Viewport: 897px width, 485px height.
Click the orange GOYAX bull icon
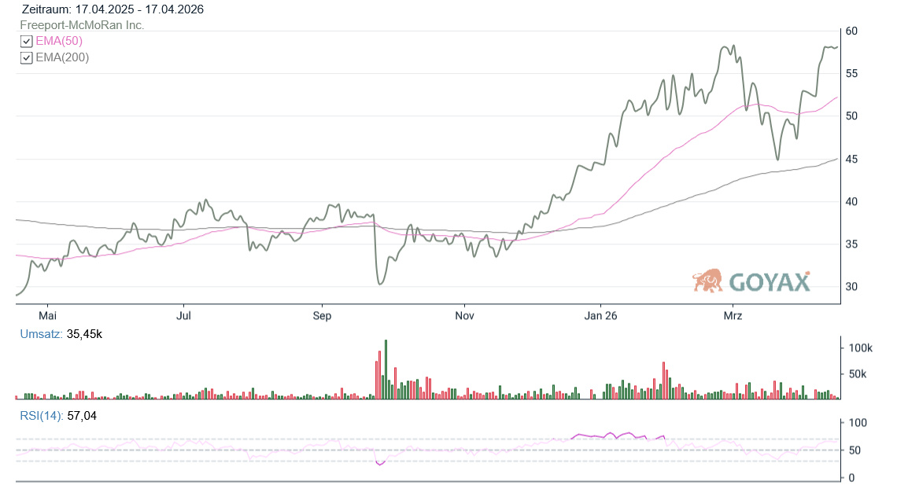click(x=707, y=281)
